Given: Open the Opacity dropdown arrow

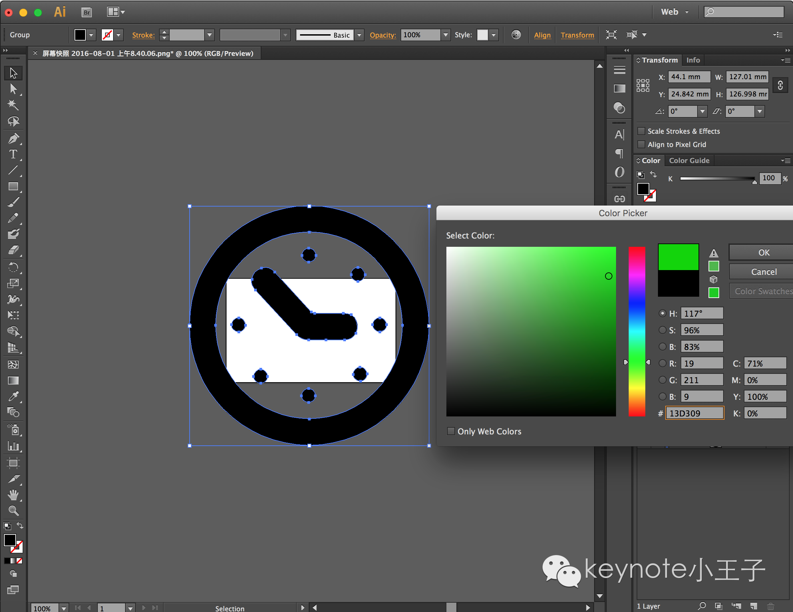Looking at the screenshot, I should (x=446, y=35).
